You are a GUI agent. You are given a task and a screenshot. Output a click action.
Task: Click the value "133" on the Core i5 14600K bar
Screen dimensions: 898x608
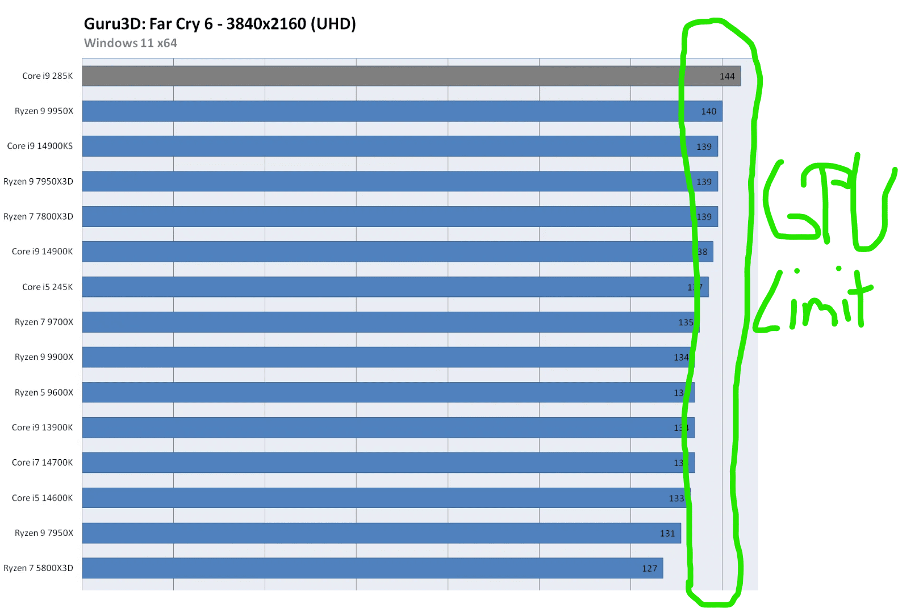[x=676, y=498]
